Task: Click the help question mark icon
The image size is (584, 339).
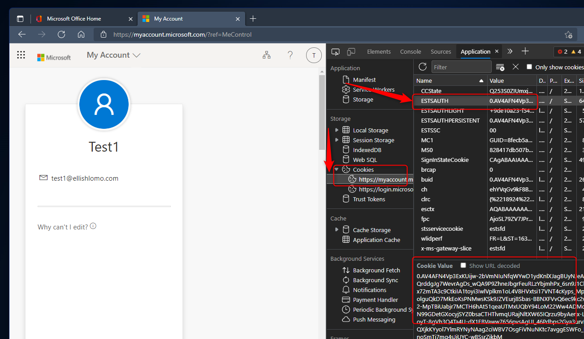Action: tap(290, 55)
